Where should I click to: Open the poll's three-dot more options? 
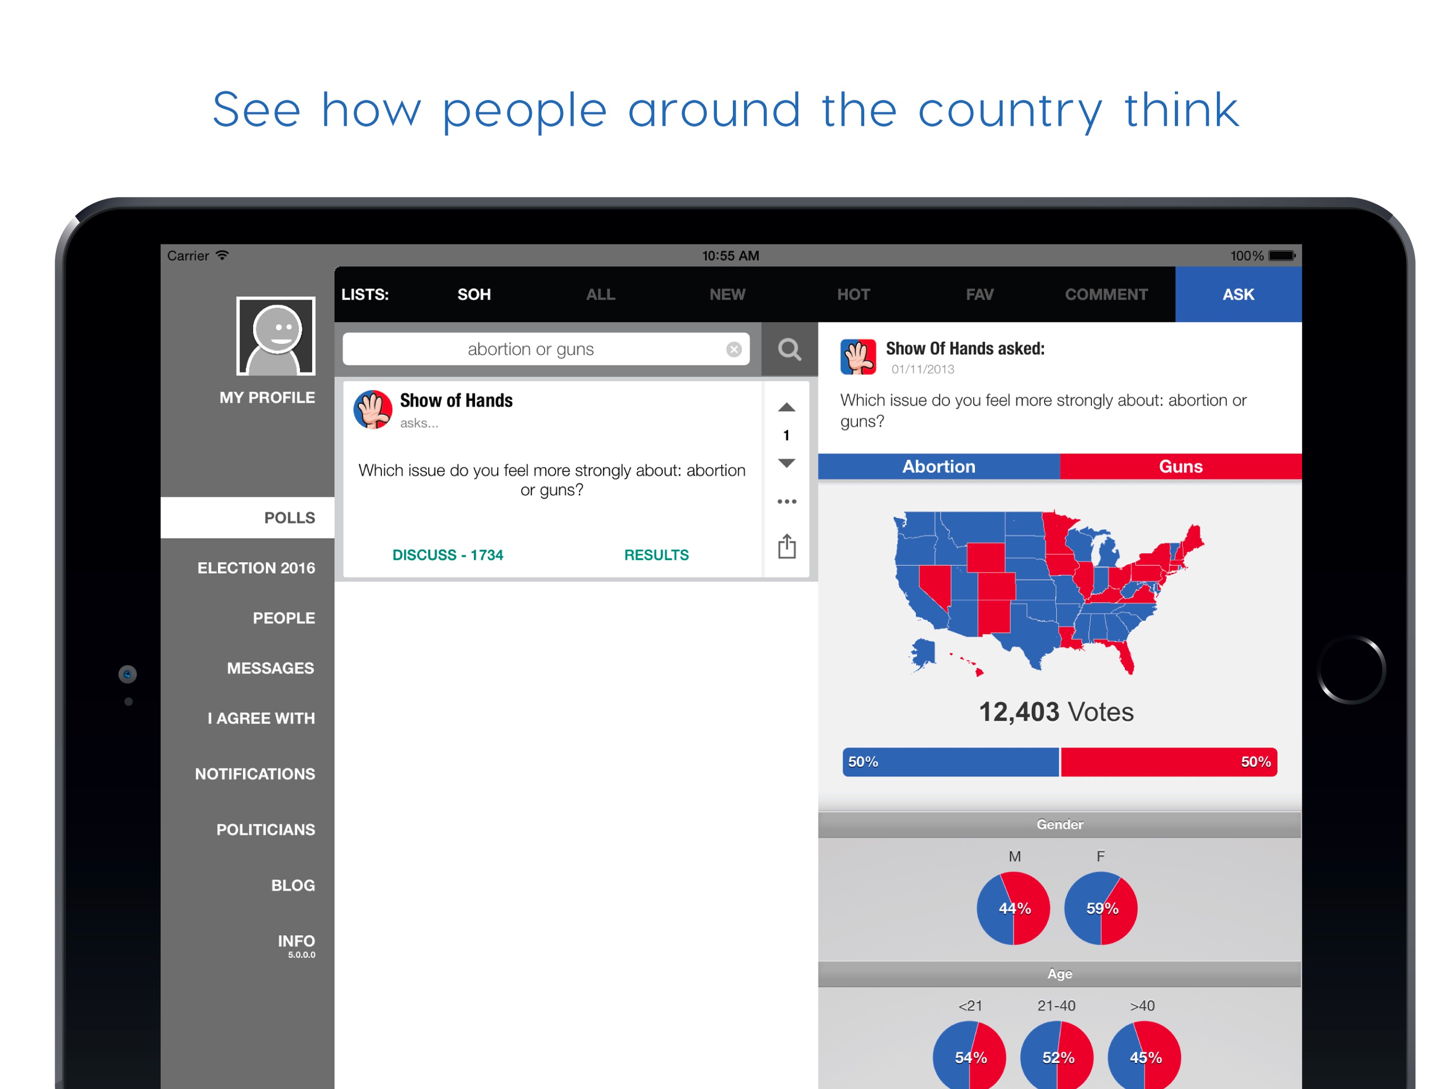(786, 502)
